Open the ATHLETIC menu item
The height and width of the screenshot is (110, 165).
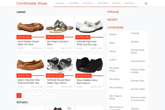[x=88, y=3]
